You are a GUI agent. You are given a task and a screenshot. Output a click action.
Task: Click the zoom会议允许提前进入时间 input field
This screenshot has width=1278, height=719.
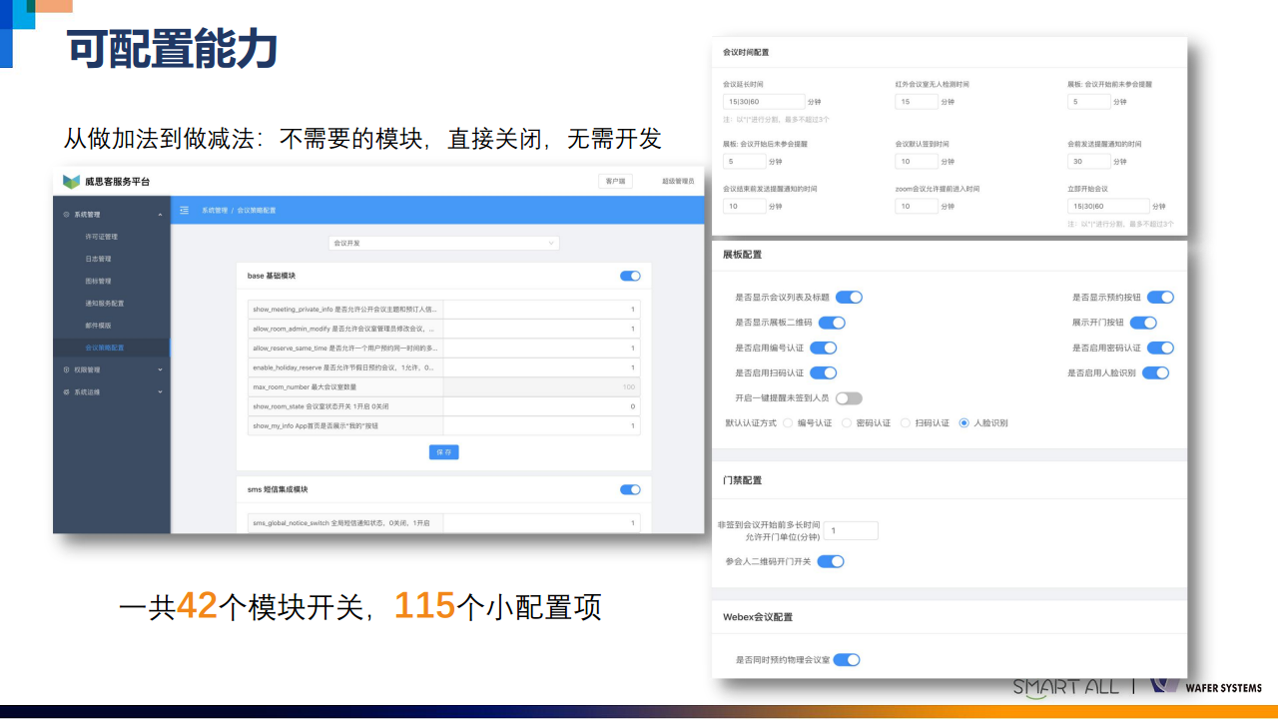pyautogui.click(x=916, y=206)
